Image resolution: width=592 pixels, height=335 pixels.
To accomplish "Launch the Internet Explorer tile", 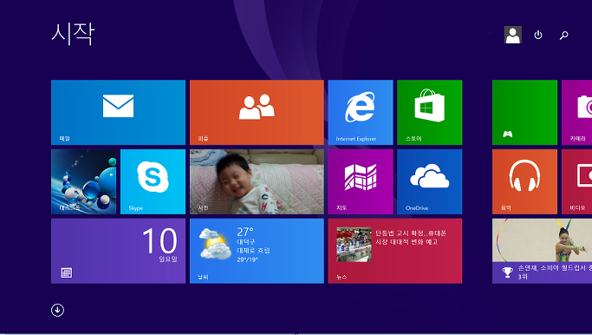I will 361,112.
